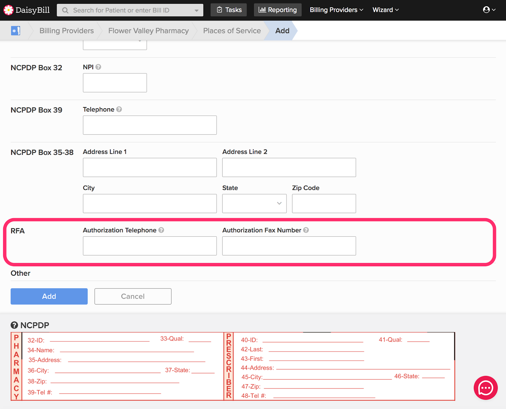Show Authorization Fax Number help icon

(306, 230)
